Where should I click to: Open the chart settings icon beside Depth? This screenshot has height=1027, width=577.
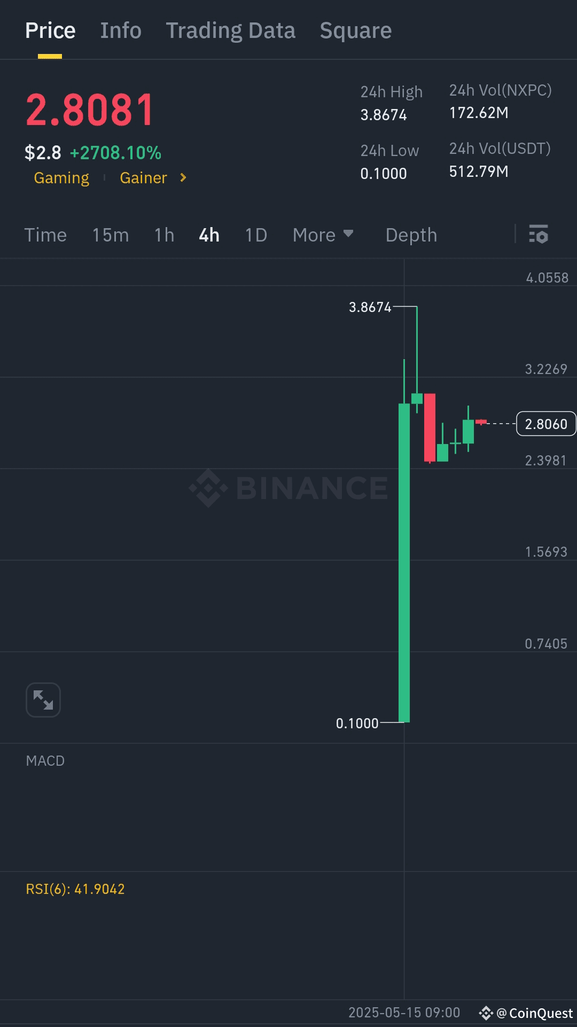pyautogui.click(x=538, y=235)
